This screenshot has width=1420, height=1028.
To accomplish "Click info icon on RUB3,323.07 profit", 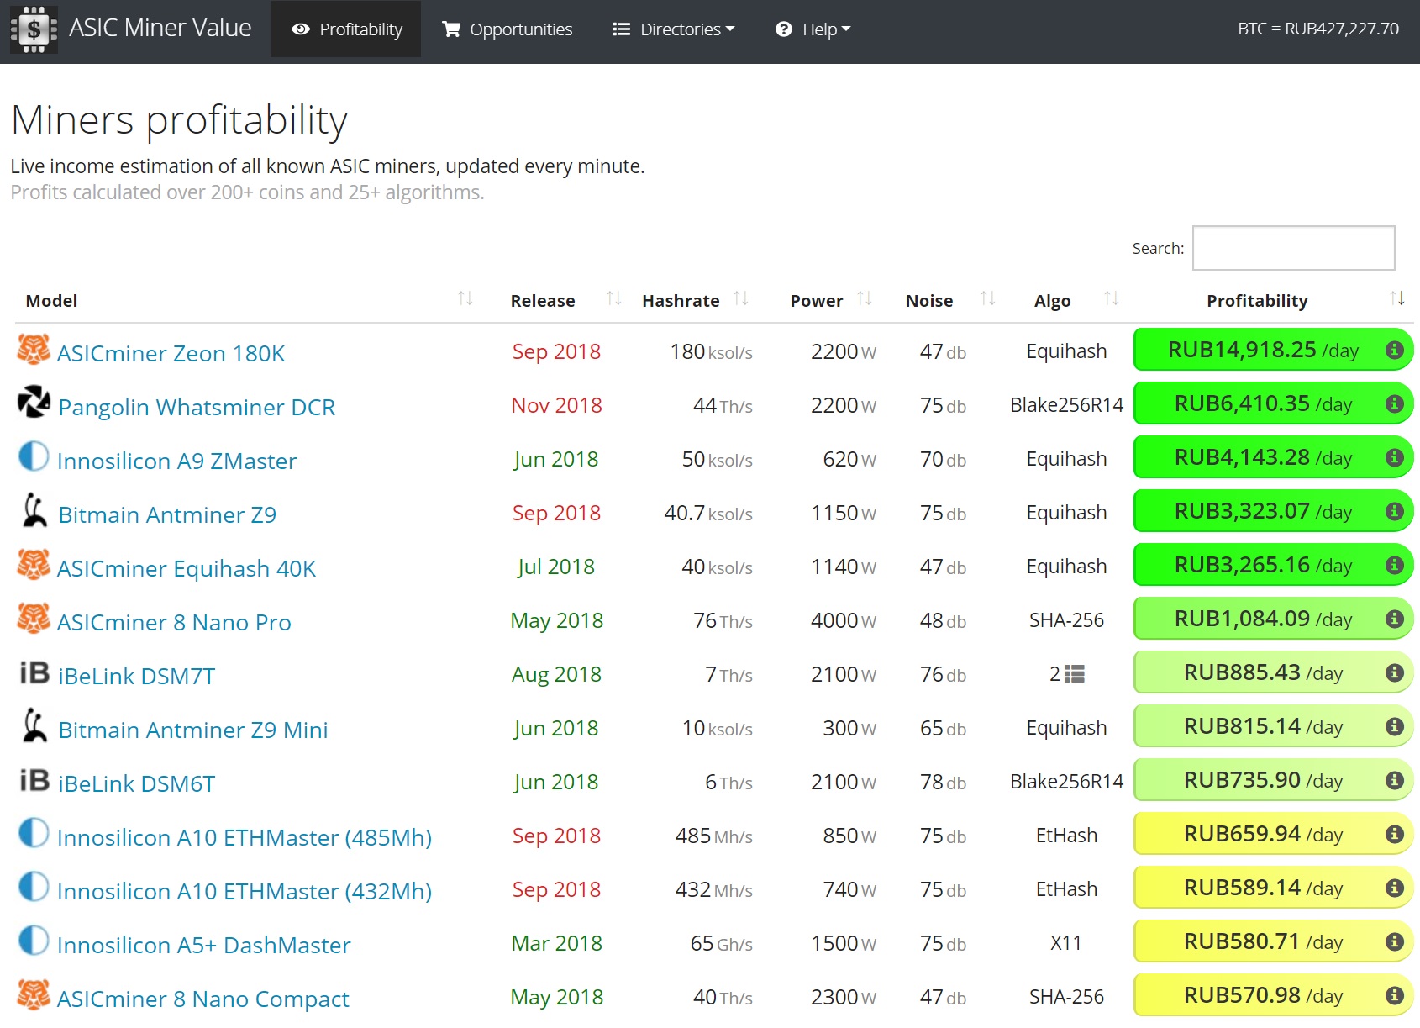I will 1395,511.
